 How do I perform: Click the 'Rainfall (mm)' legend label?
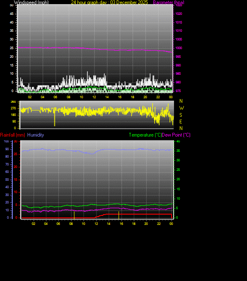point(13,135)
